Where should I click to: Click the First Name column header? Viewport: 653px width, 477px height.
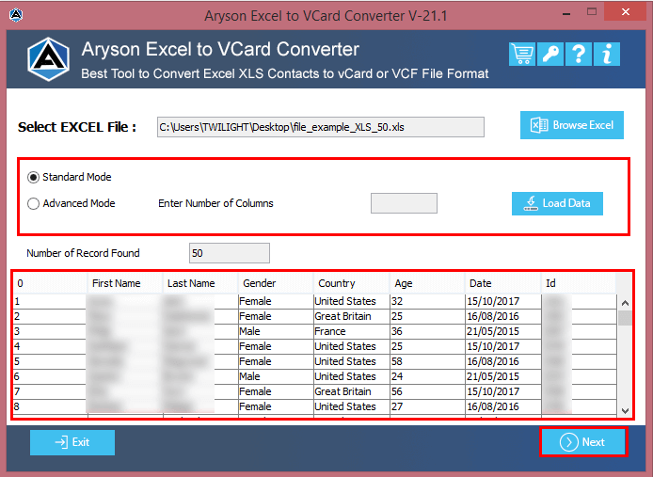pyautogui.click(x=125, y=284)
